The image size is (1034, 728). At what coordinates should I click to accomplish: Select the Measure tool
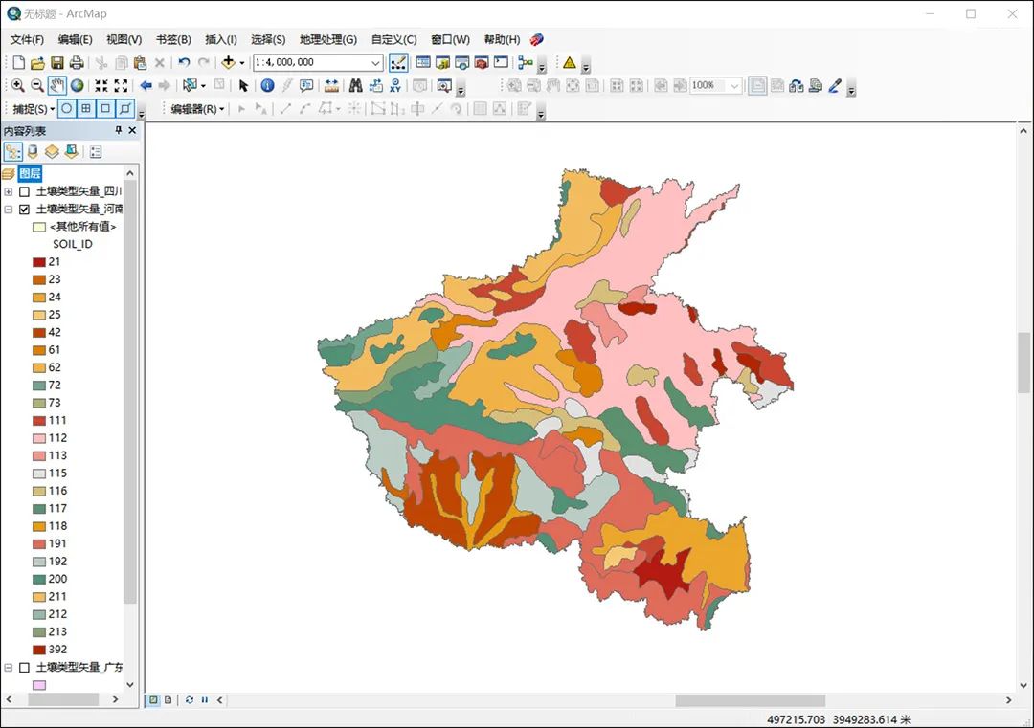pos(331,86)
